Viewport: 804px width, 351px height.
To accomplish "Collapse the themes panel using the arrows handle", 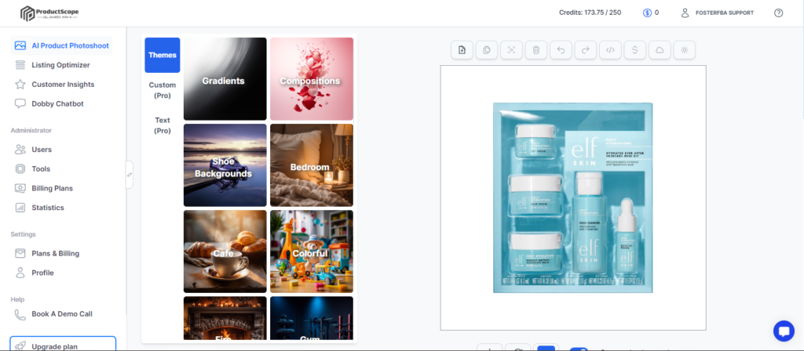I will pos(130,175).
